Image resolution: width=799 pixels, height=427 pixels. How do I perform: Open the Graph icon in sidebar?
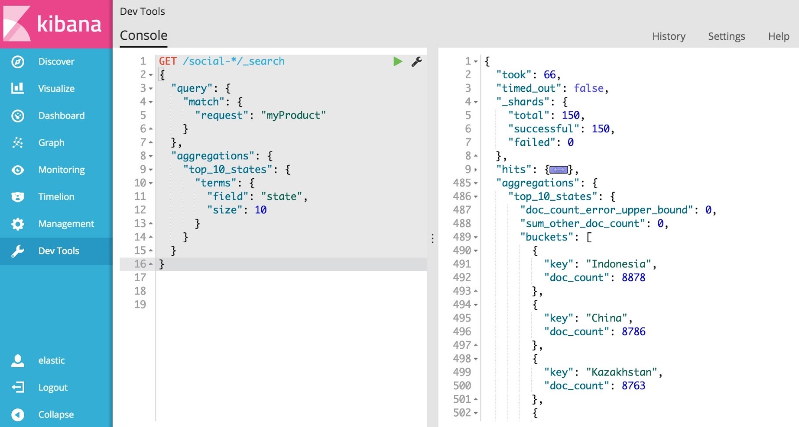[18, 142]
